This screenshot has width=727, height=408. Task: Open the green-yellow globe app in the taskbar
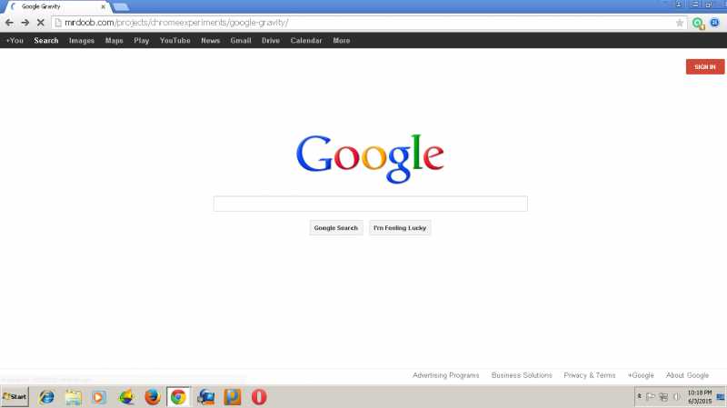pos(126,397)
